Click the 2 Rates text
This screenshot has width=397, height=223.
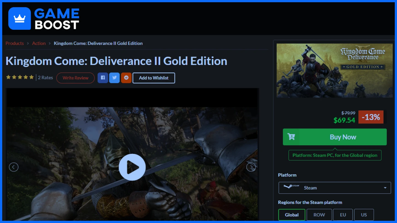coord(45,78)
